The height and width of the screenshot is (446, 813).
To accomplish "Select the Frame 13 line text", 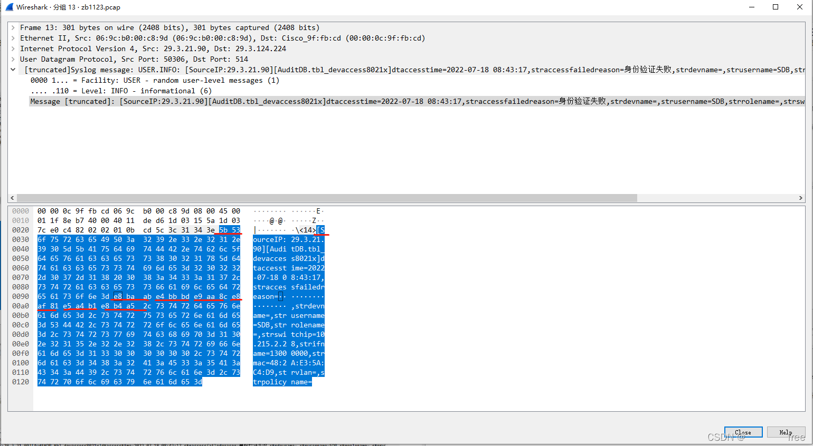I will pos(169,27).
